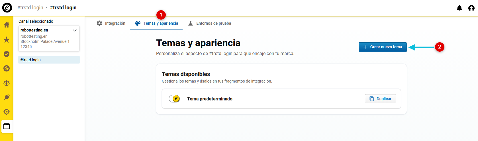This screenshot has width=478, height=141.
Task: Click Temas disponibles heading
Action: 186,74
